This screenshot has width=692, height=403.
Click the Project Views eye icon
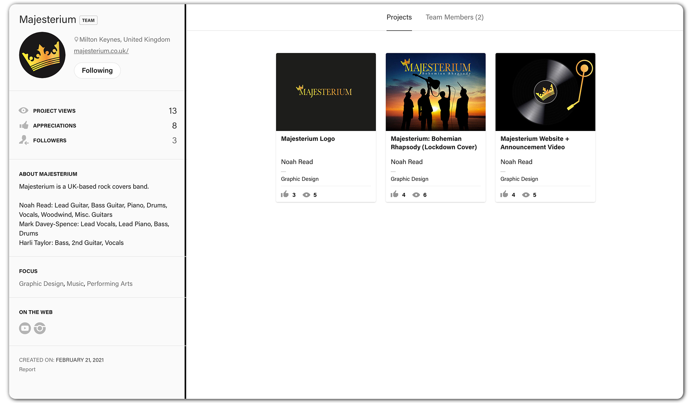pyautogui.click(x=23, y=110)
